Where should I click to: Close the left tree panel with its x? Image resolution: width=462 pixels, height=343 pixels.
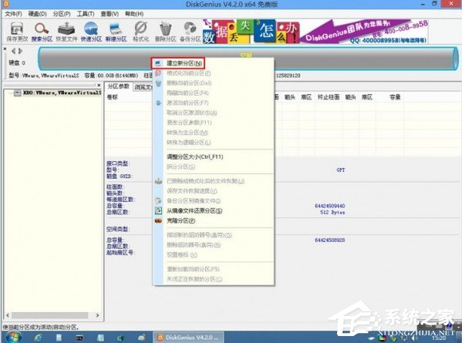click(x=99, y=85)
